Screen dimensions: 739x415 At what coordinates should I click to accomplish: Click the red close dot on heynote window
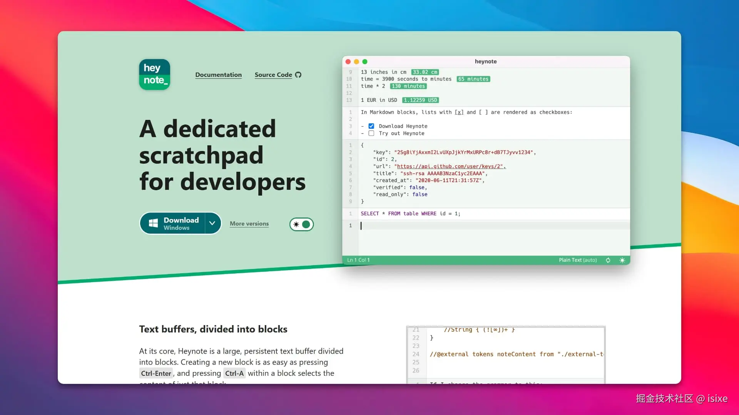tap(348, 61)
